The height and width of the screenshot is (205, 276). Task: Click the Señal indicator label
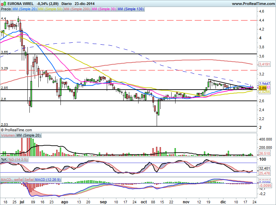click(x=29, y=180)
